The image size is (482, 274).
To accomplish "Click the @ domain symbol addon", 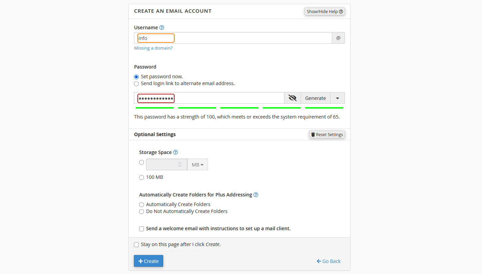I will click(338, 38).
